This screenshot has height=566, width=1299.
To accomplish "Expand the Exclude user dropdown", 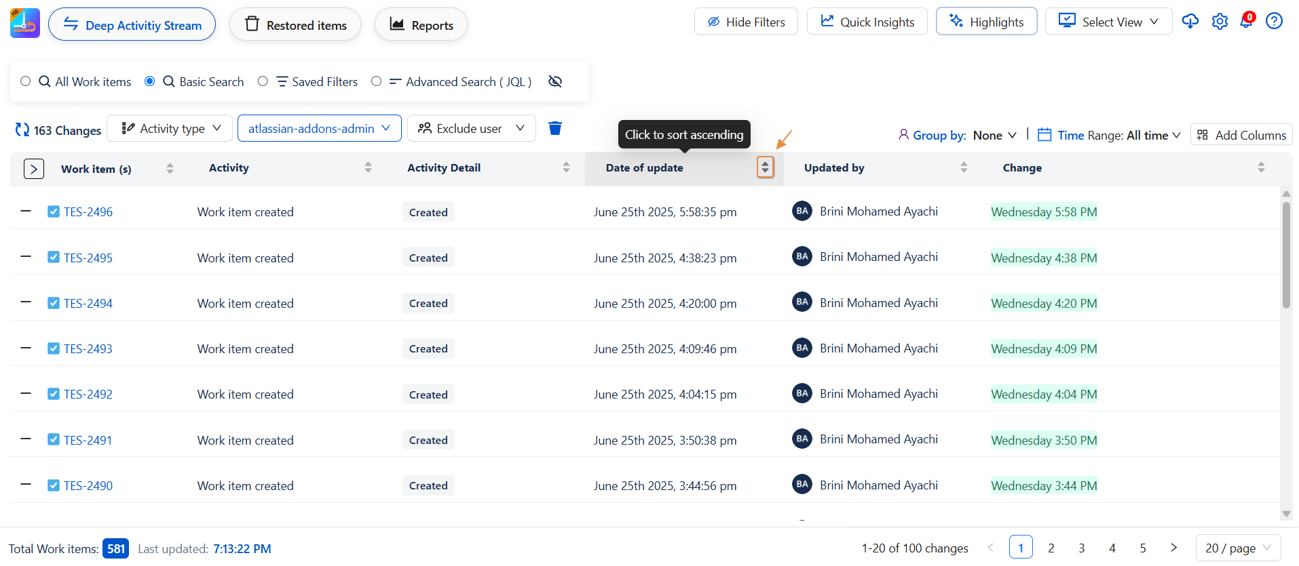I will pyautogui.click(x=471, y=128).
